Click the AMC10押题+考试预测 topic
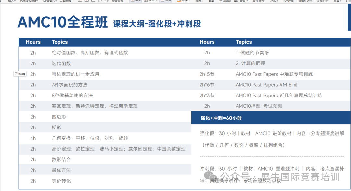Viewport: 351px width, 191px height. (x=259, y=106)
